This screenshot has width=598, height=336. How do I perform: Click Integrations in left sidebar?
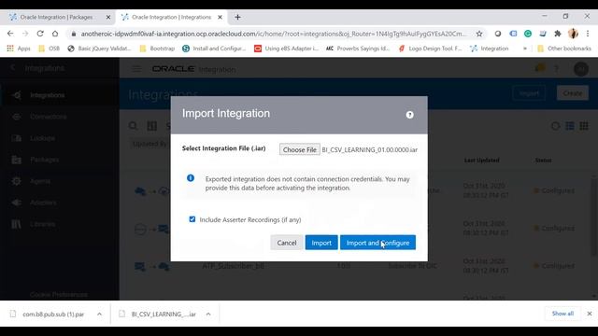click(48, 95)
